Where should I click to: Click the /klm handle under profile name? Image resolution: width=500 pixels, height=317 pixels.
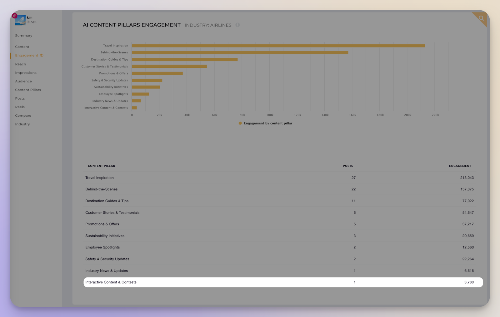click(33, 22)
